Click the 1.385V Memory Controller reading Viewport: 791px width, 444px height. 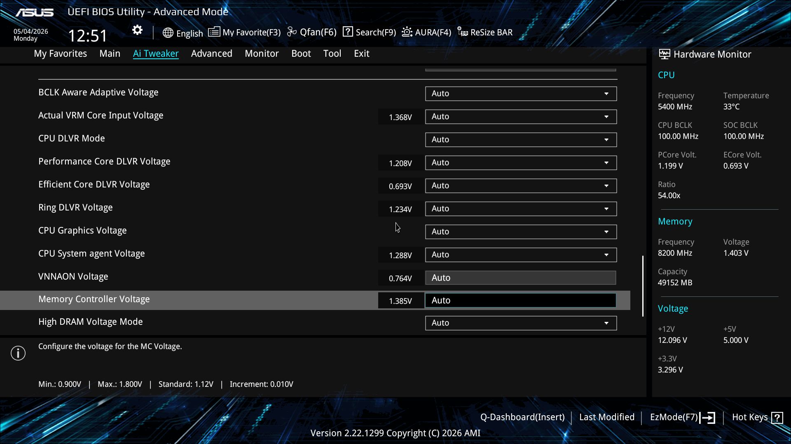[400, 301]
